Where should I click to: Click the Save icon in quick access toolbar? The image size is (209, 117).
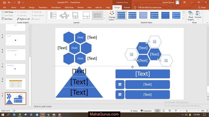point(4,2)
